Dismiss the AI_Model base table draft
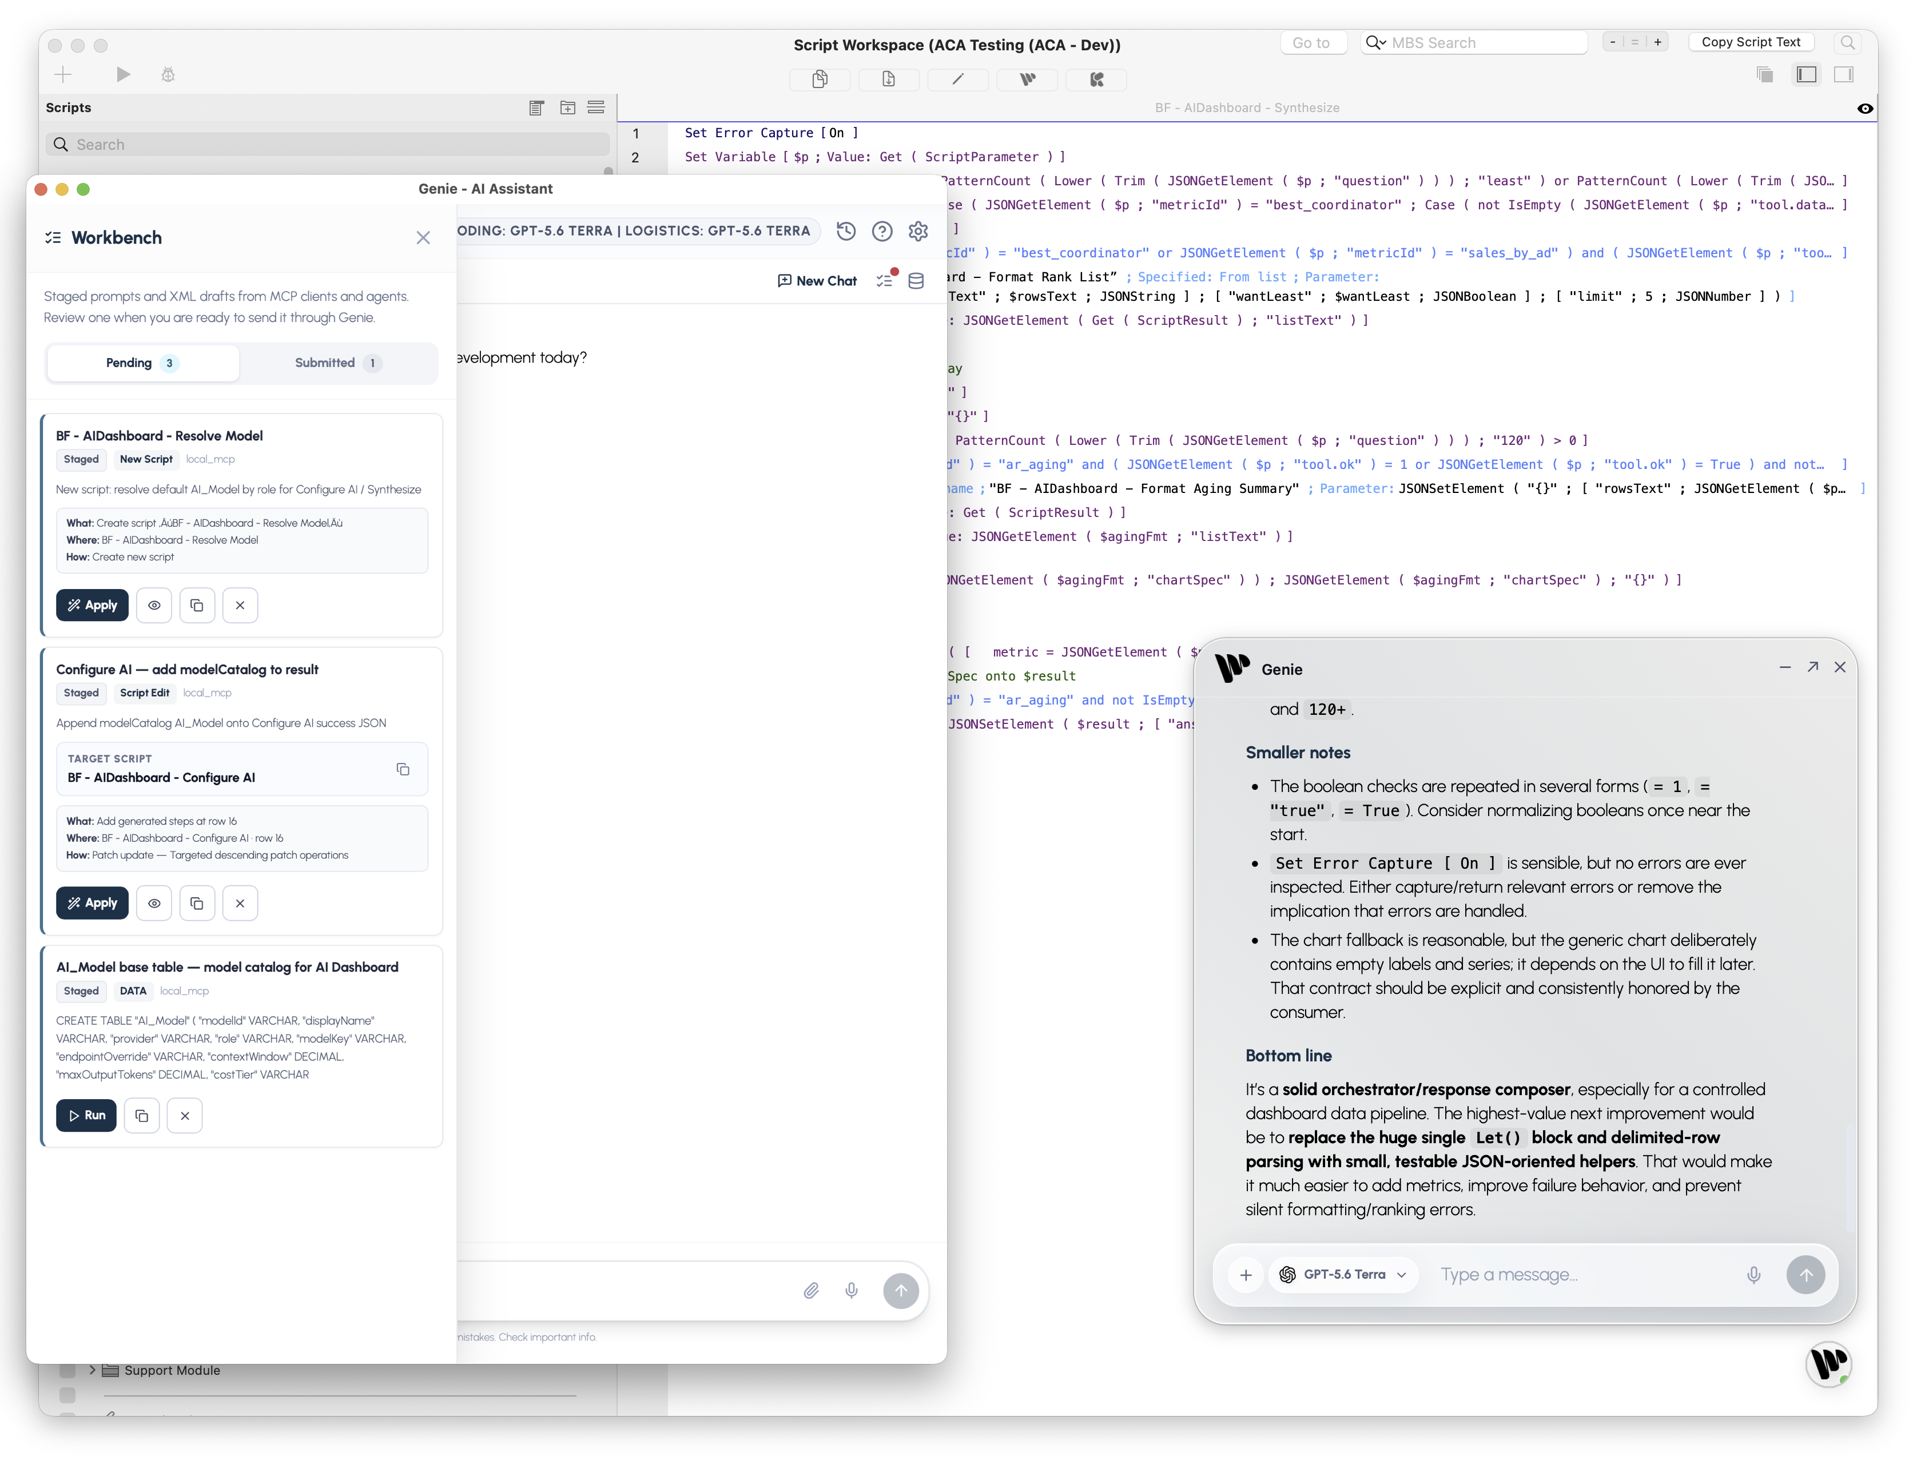Screen dimensions: 1917x1464 pos(185,1116)
